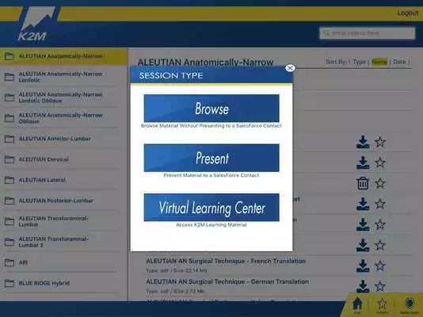423x317 pixels.
Task: Click the ALEUTIAN Posterior-Lumbar folder icon
Action: tap(10, 201)
